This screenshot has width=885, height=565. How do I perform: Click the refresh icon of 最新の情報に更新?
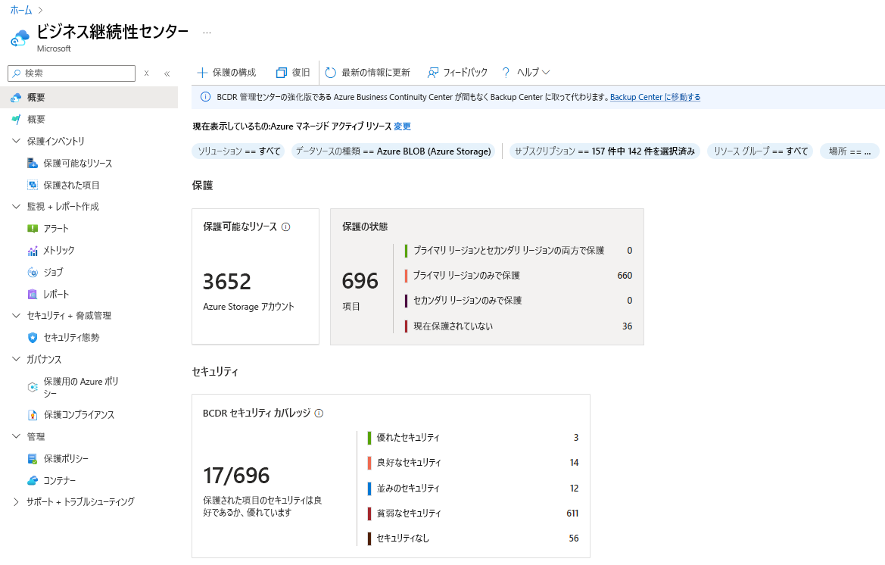pos(331,73)
